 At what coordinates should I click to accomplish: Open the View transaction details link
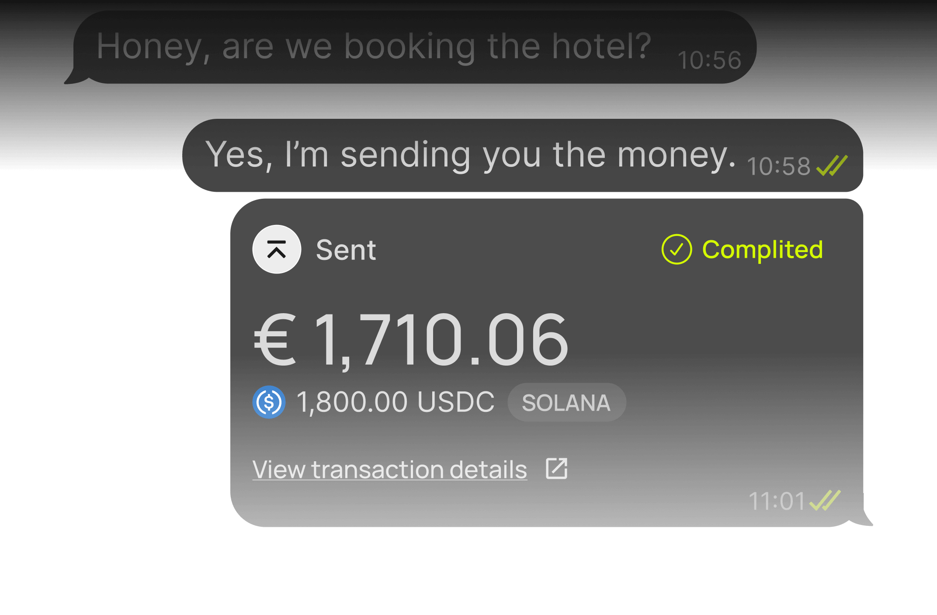tap(389, 470)
